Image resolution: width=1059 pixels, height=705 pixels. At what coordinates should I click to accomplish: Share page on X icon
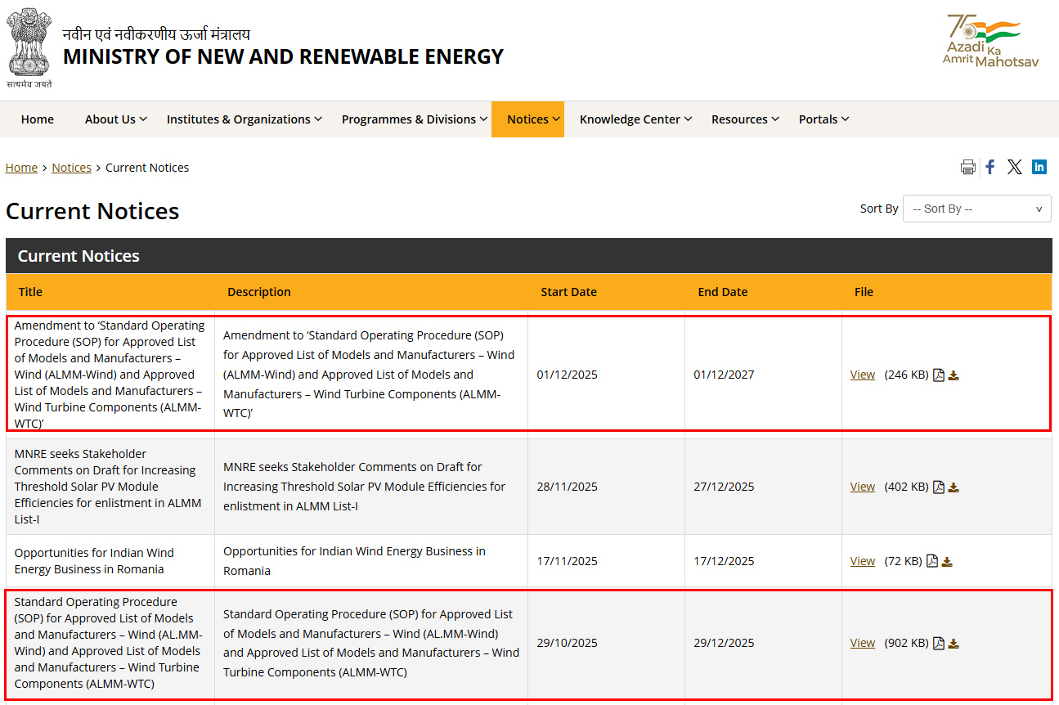click(1014, 167)
